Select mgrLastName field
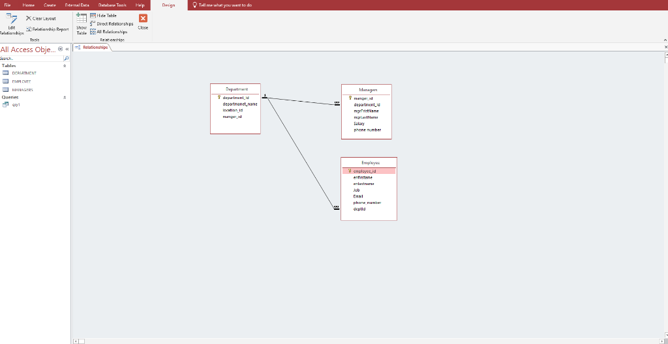This screenshot has height=344, width=668. click(367, 117)
